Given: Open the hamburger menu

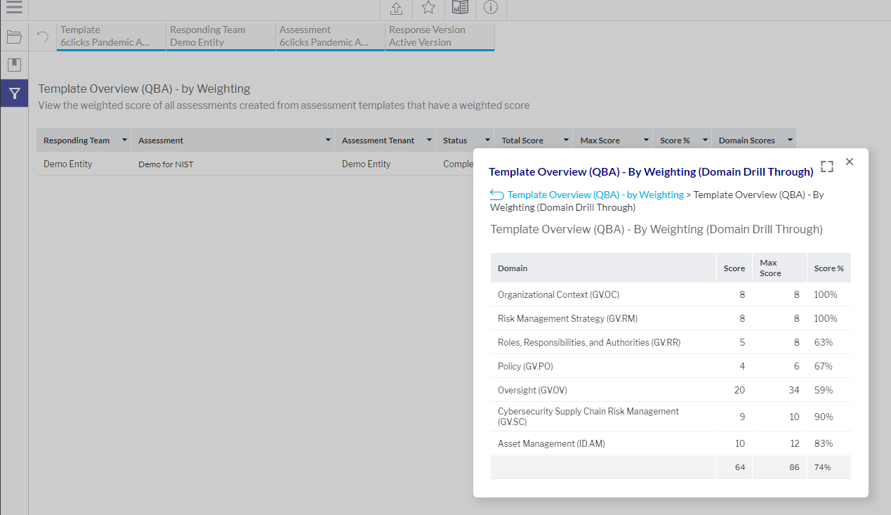Looking at the screenshot, I should pos(14,8).
